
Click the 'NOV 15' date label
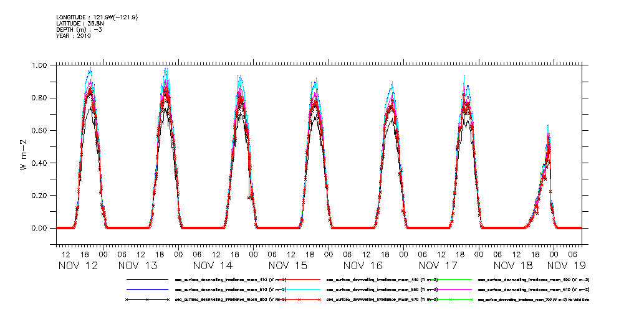click(289, 265)
